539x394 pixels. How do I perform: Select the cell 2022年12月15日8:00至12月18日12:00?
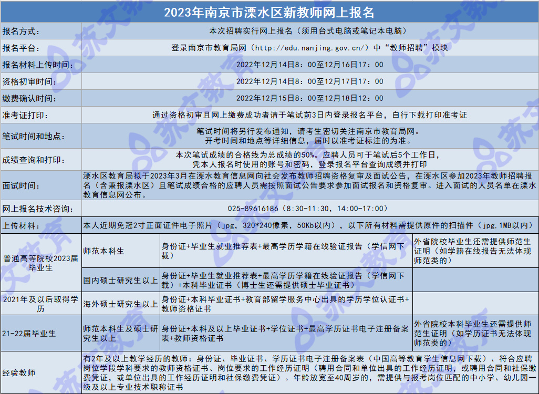pos(310,98)
